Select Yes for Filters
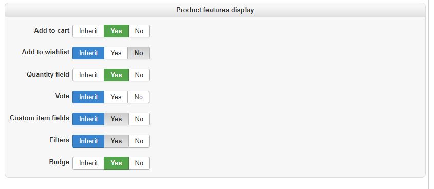Screen dimensions: 434x189 [116, 141]
